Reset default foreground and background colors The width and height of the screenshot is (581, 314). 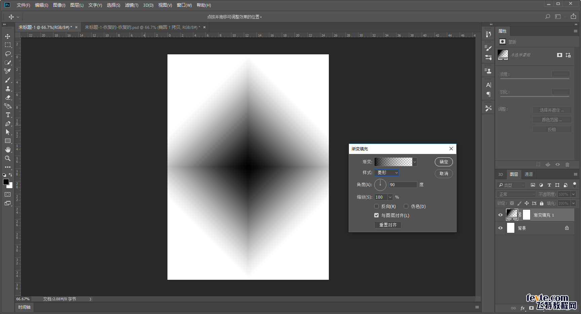[x=4, y=175]
